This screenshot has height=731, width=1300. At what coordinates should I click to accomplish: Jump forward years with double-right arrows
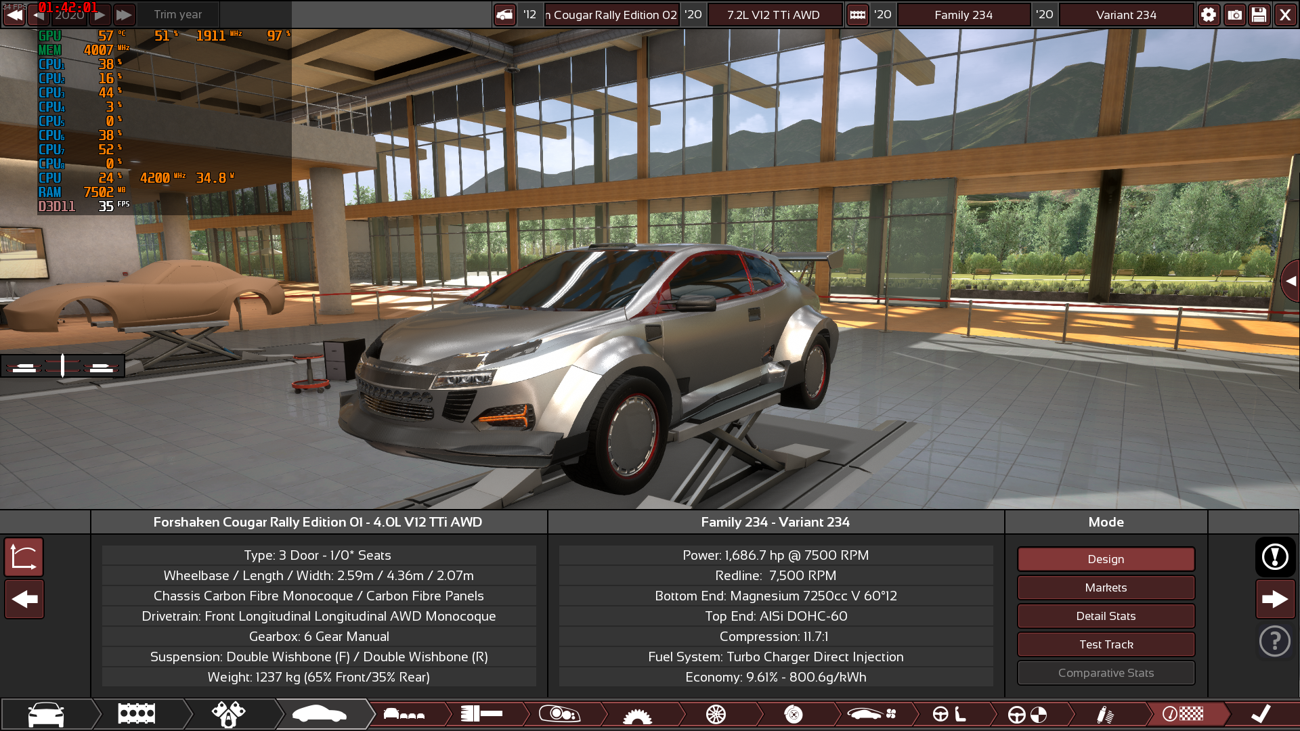(x=124, y=14)
